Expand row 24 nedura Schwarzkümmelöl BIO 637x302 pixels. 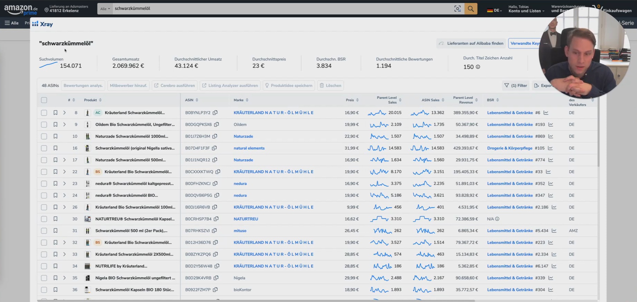pos(64,195)
